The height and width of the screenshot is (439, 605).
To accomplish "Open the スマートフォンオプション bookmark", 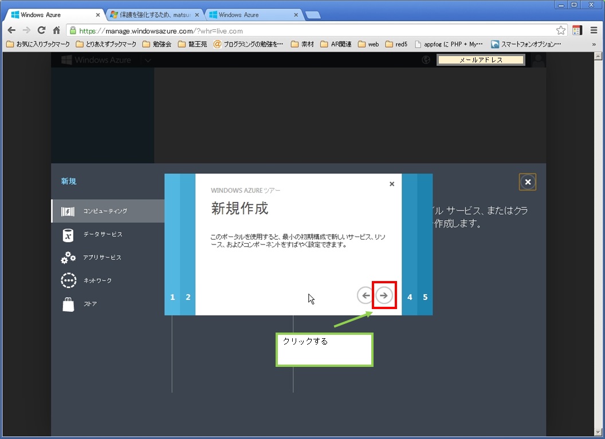I will [526, 44].
